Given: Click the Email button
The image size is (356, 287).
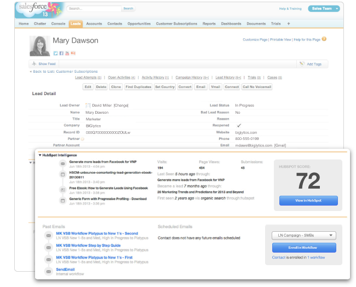Looking at the screenshot, I should pyautogui.click(x=200, y=87).
